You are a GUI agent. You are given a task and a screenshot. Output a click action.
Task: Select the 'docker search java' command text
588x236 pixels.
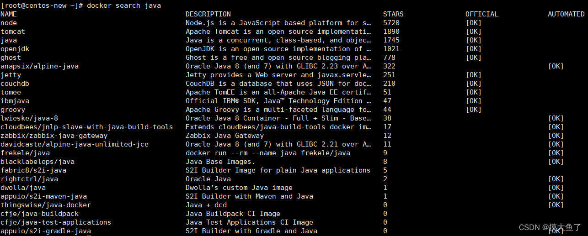123,5
